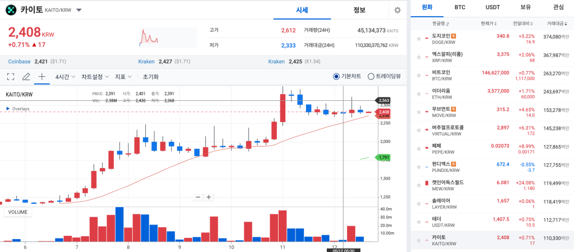Switch to the 정보 tab
This screenshot has width=574, height=252.
359,10
